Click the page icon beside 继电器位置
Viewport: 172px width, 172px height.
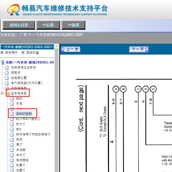coord(7,78)
